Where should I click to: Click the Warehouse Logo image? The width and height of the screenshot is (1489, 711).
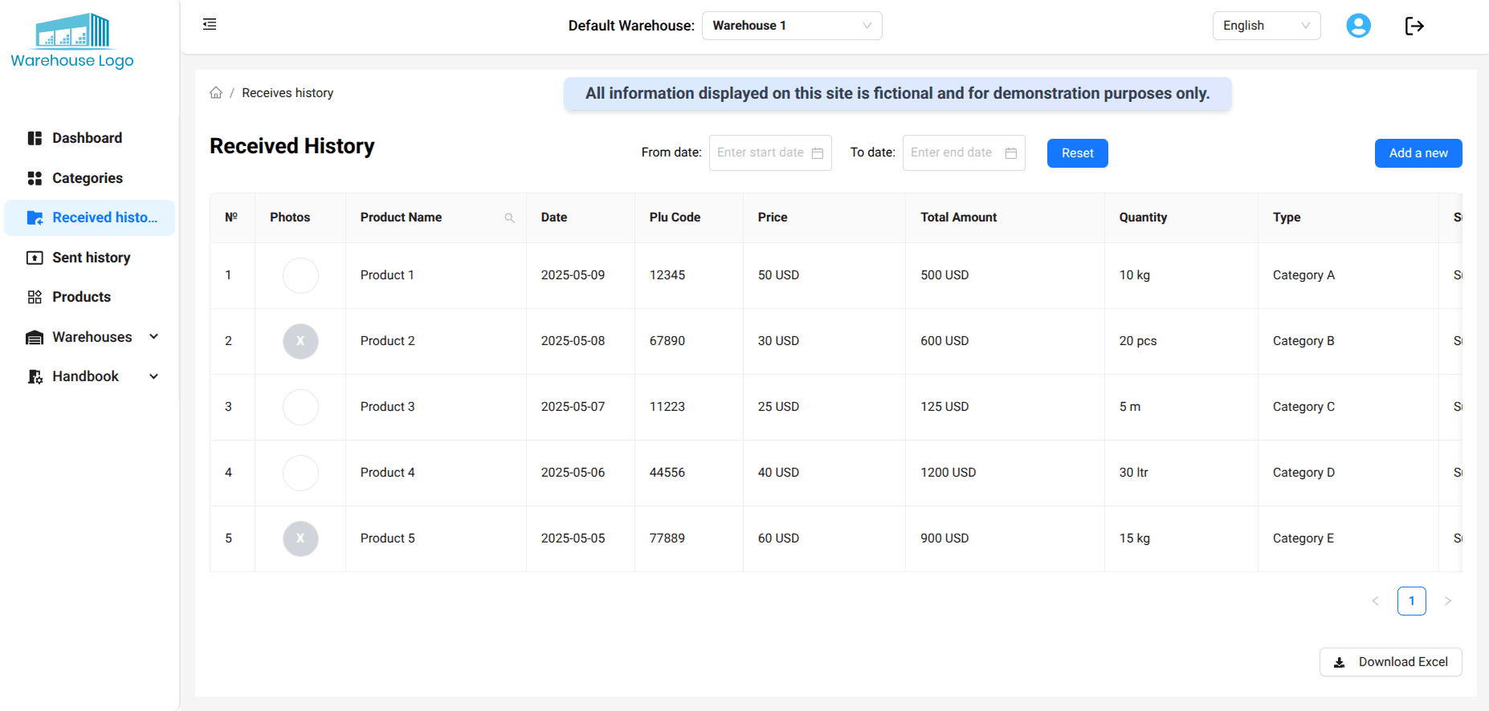tap(72, 40)
